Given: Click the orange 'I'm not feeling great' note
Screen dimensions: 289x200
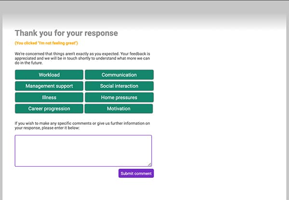Looking at the screenshot, I should (x=46, y=43).
